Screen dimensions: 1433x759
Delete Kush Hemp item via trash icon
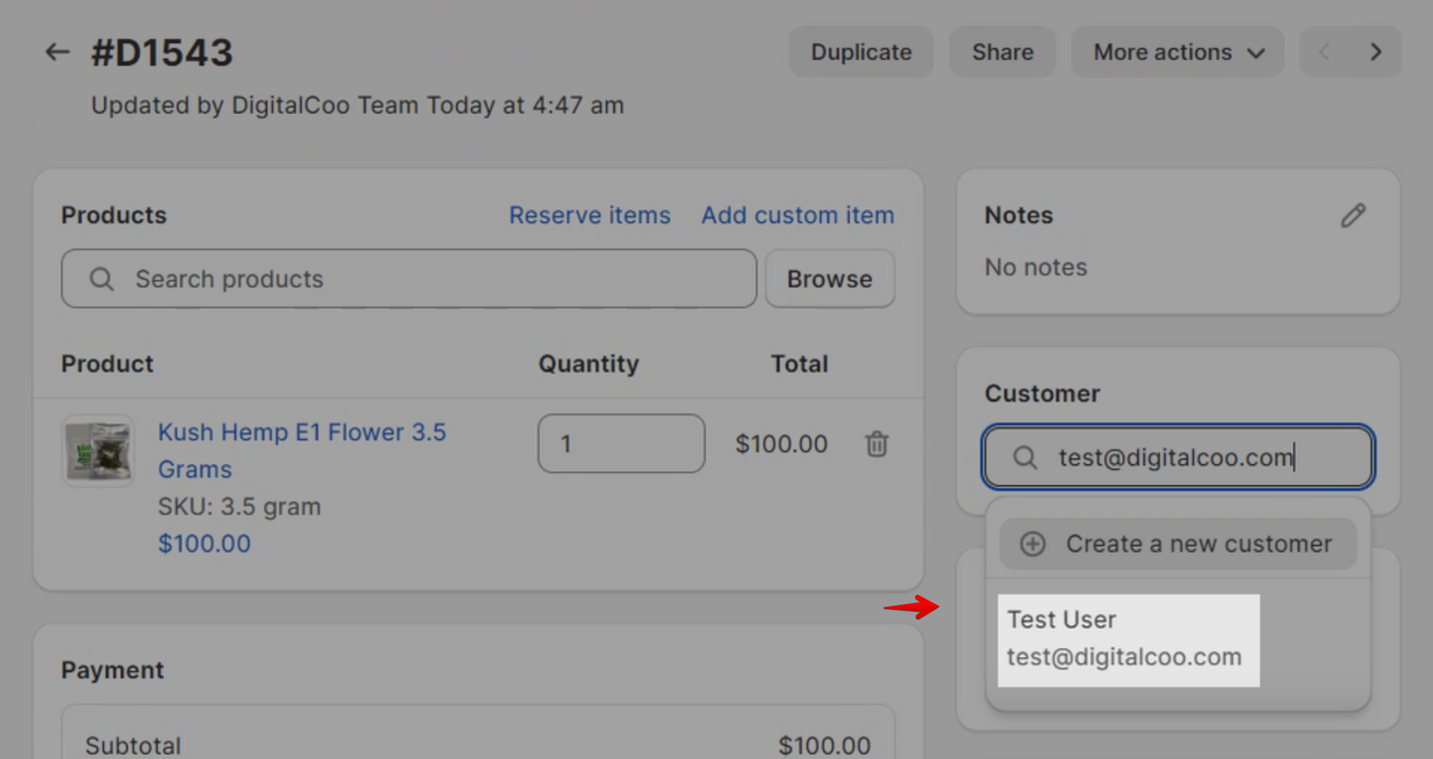(876, 443)
